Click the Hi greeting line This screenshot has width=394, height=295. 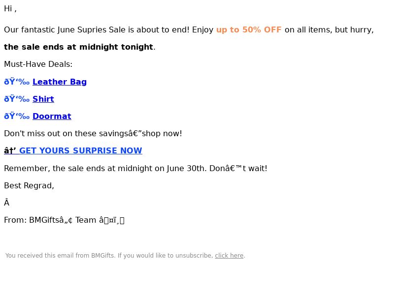pos(10,9)
